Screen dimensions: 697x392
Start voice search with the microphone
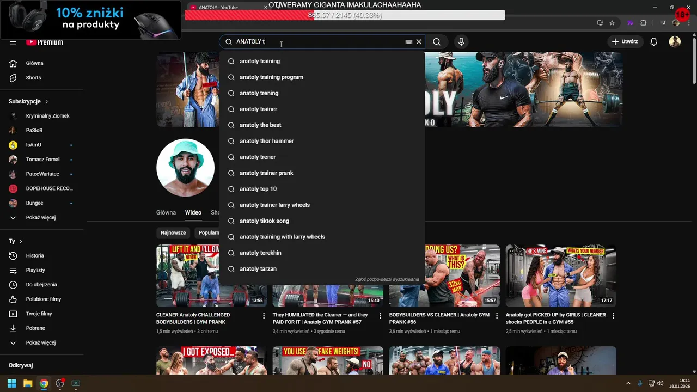[x=461, y=42]
